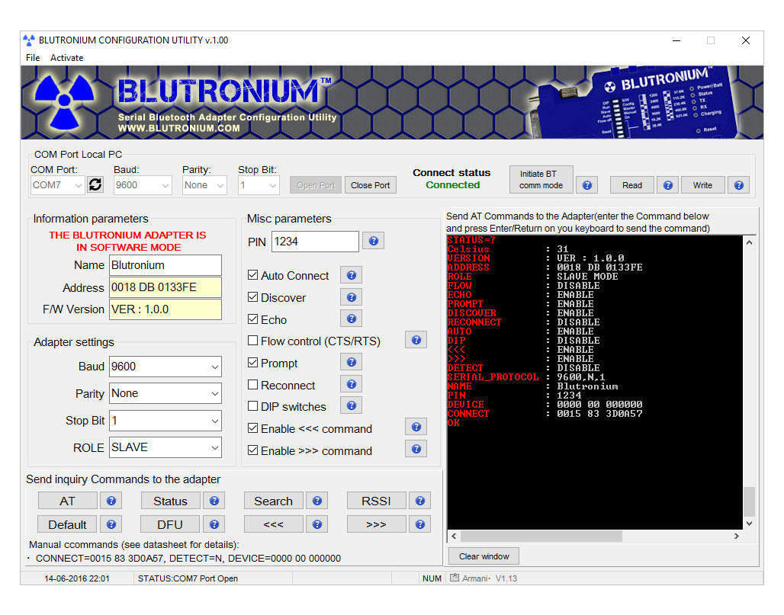
Task: Show help for Reconnect option
Action: [x=352, y=384]
